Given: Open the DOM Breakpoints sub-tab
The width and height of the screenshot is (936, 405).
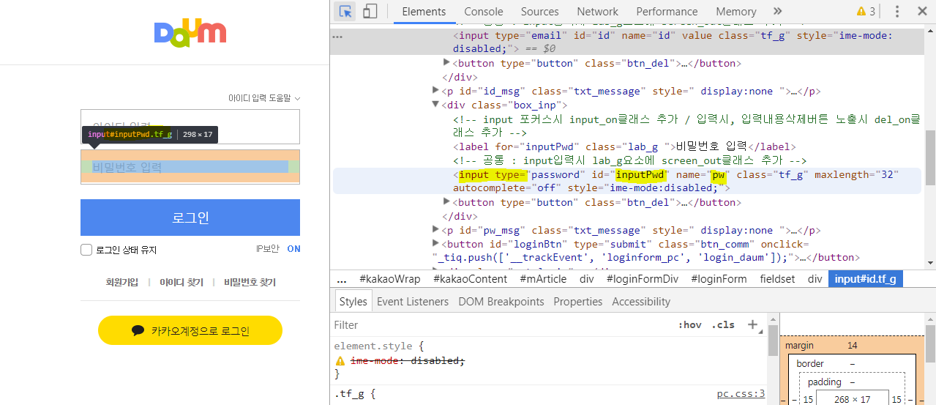Looking at the screenshot, I should (x=501, y=302).
